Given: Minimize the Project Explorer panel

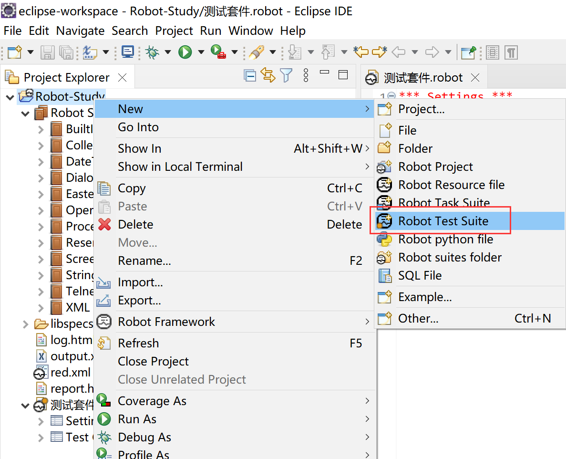Looking at the screenshot, I should tap(325, 72).
